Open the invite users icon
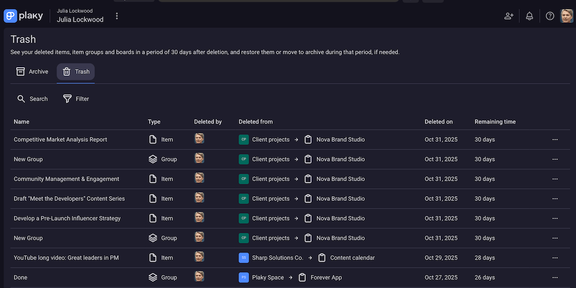This screenshot has height=288, width=576. [x=509, y=16]
